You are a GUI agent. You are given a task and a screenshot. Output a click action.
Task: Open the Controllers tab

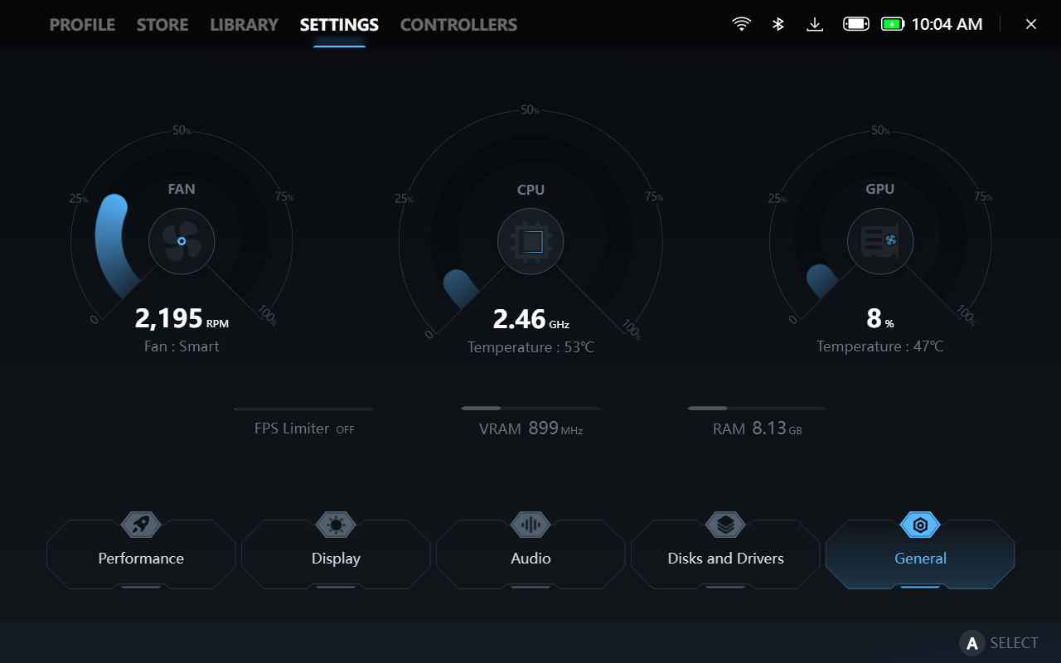pos(458,25)
